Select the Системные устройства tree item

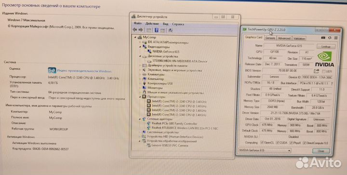point(163,132)
